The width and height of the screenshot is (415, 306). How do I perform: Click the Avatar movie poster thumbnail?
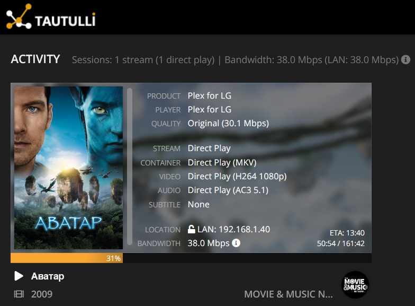(69, 168)
